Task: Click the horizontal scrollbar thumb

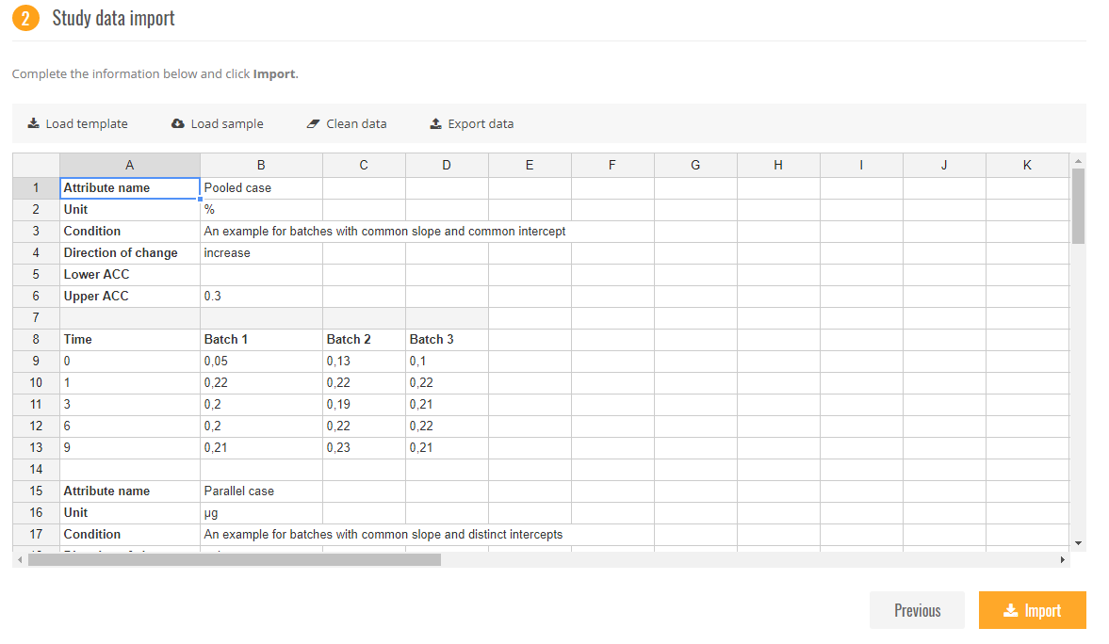Action: point(234,560)
